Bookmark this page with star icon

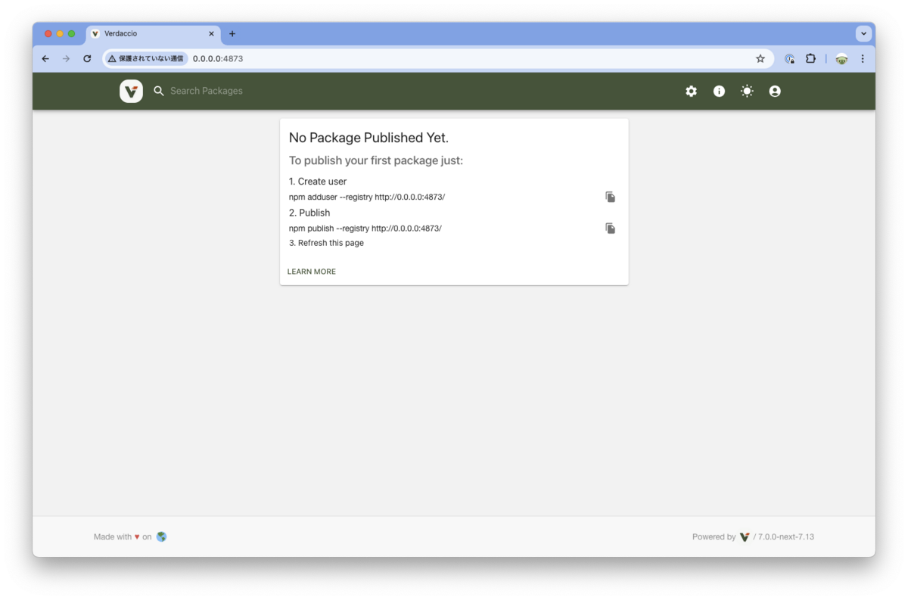[760, 58]
